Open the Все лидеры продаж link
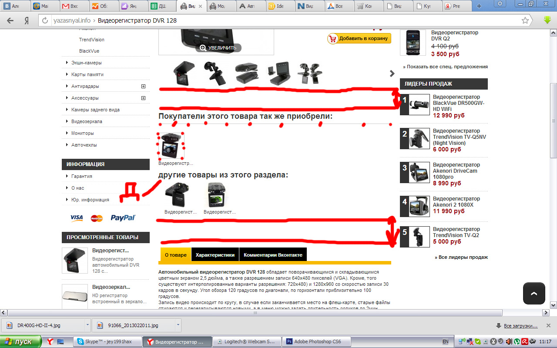This screenshot has width=557, height=348. tap(461, 257)
